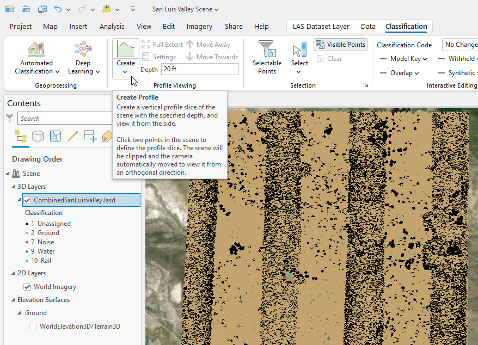
Task: Click the Create Profile icon
Action: [126, 49]
